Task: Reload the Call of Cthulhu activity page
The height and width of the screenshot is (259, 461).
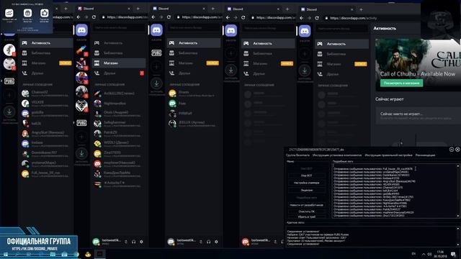Action: 317,18
